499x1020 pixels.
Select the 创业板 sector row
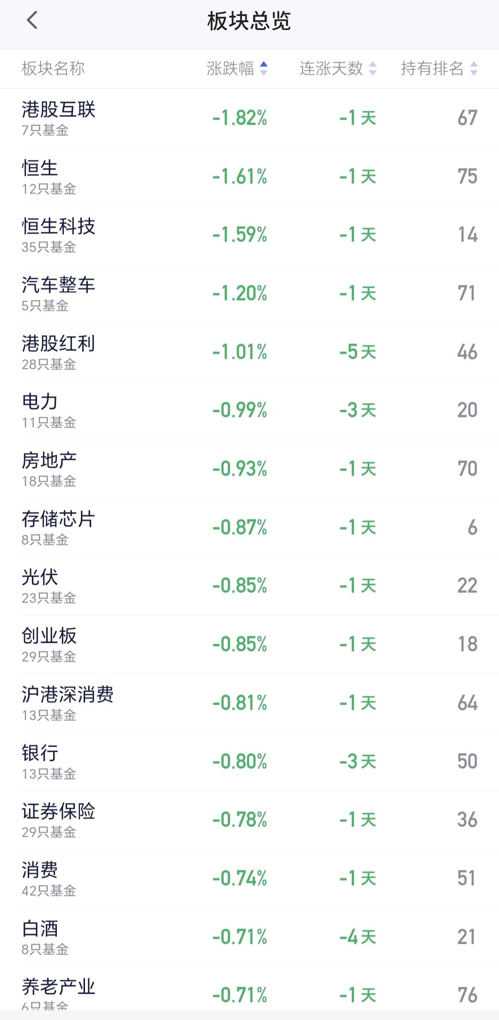point(249,645)
